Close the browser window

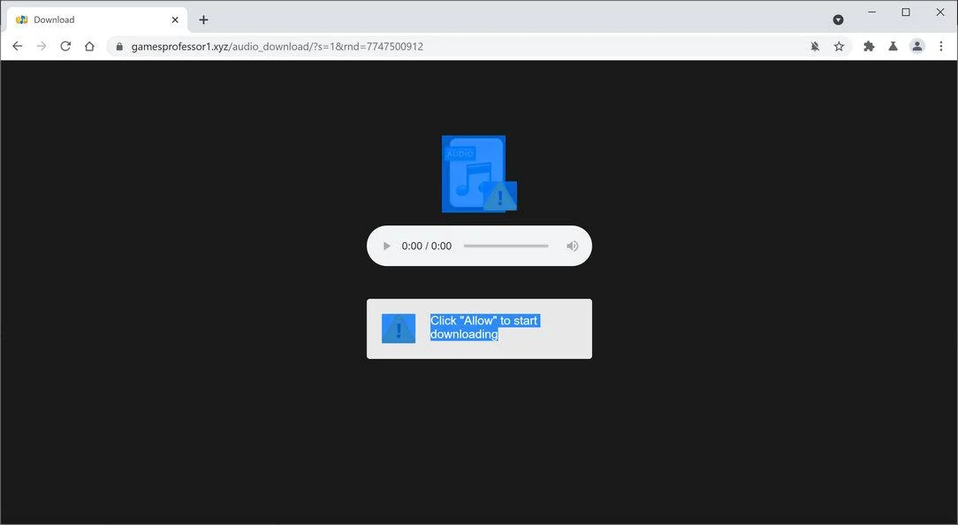pyautogui.click(x=940, y=12)
